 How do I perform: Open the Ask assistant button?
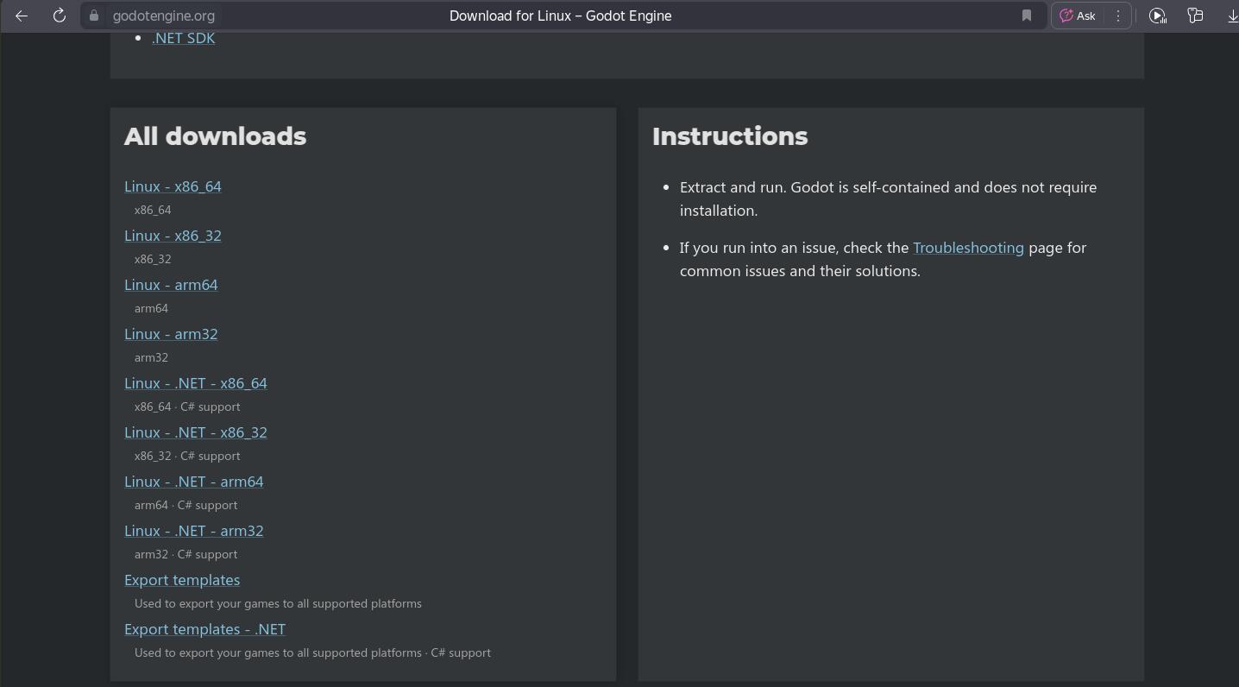tap(1078, 16)
